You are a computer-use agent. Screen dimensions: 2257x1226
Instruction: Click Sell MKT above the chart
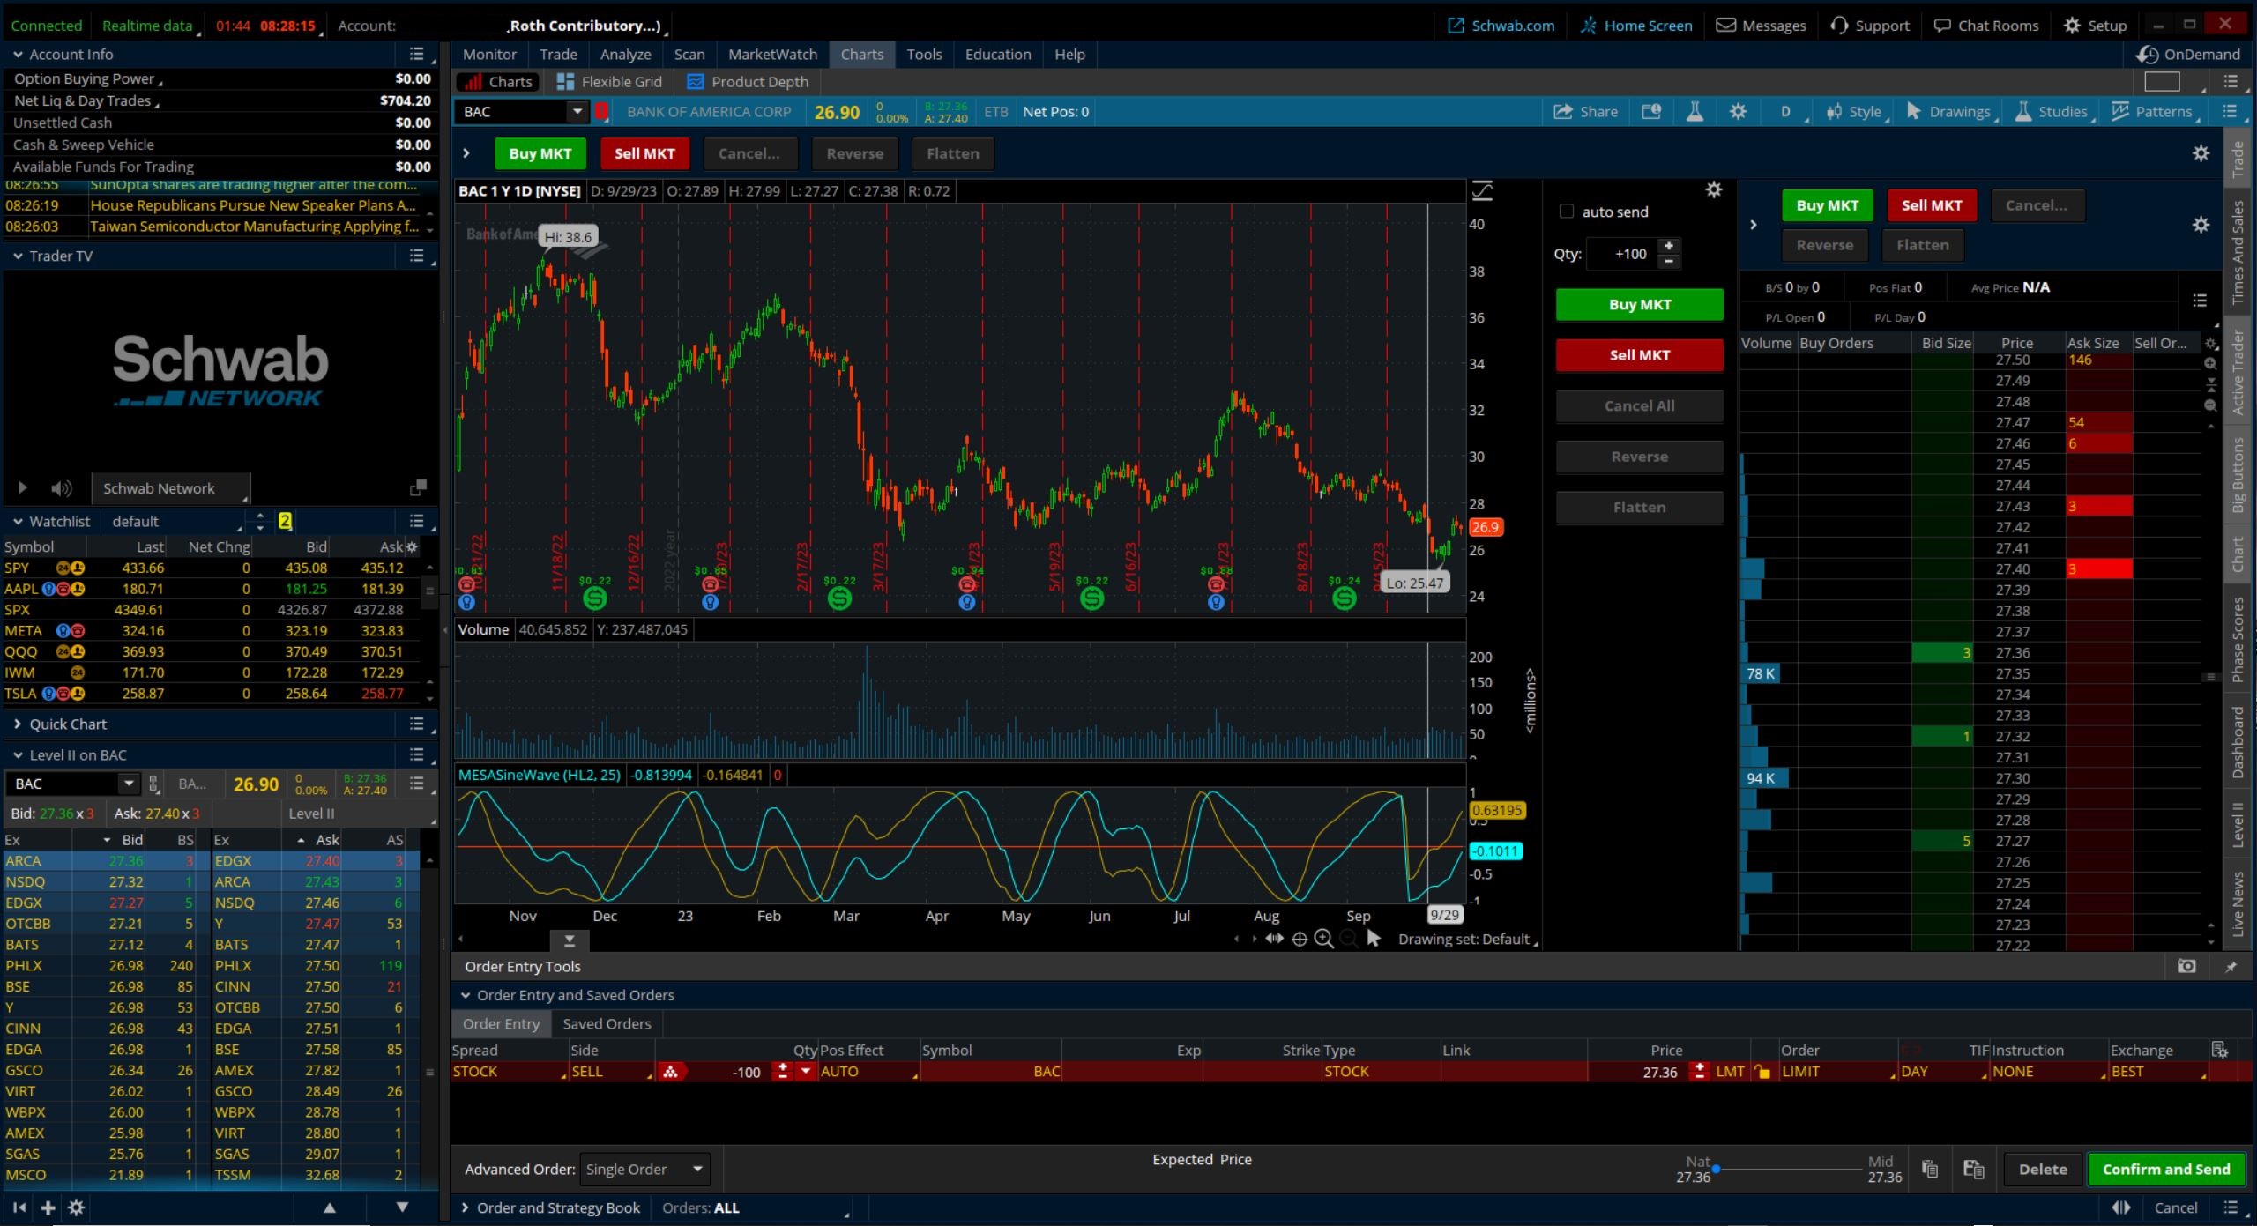pos(644,153)
